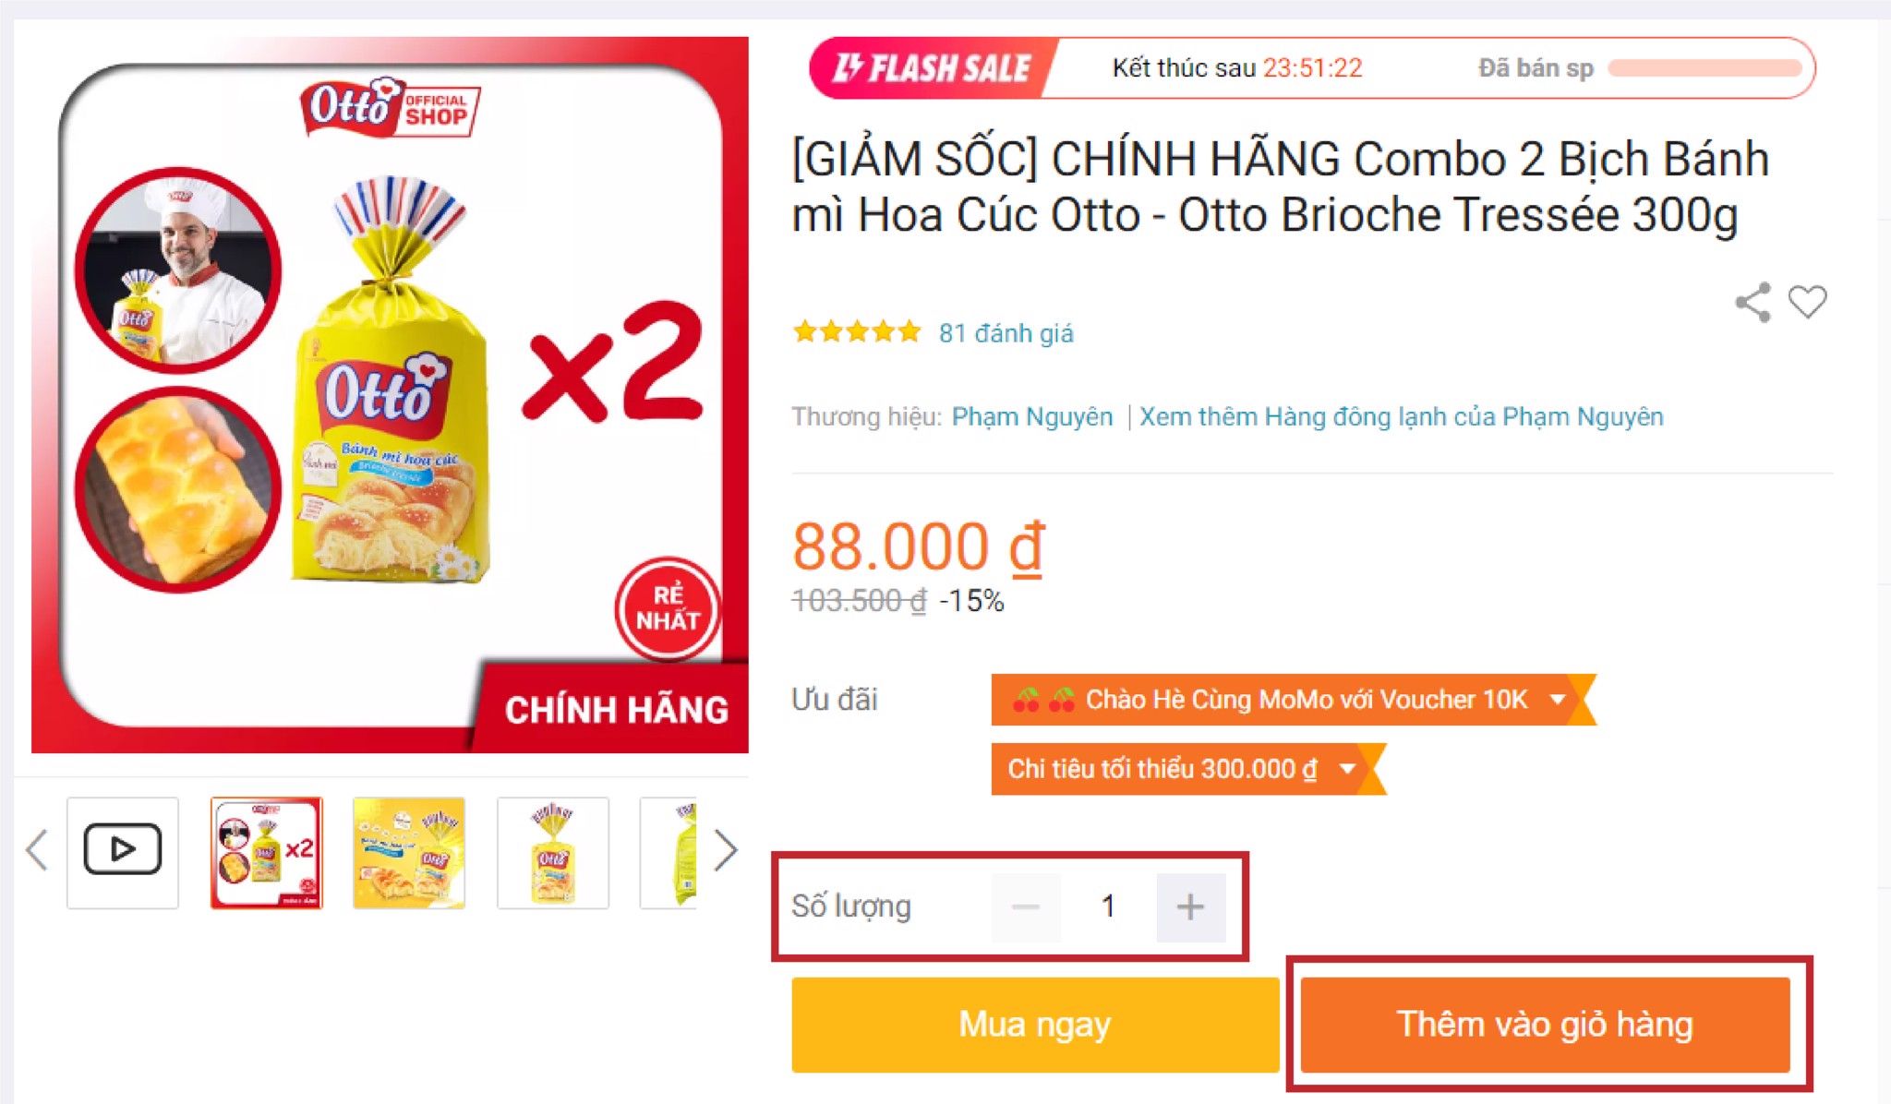Click the Flash Sale badge
The width and height of the screenshot is (1891, 1104).
pyautogui.click(x=933, y=68)
